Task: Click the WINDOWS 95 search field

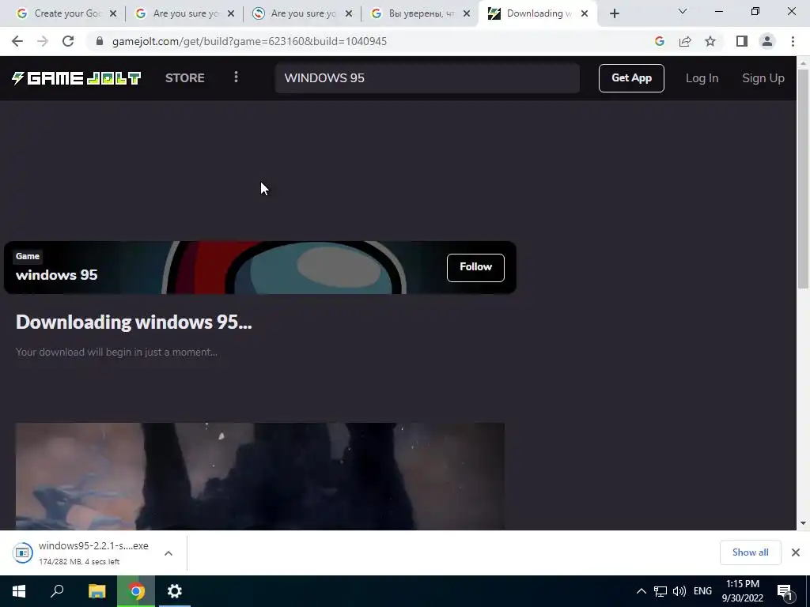Action: [x=427, y=78]
